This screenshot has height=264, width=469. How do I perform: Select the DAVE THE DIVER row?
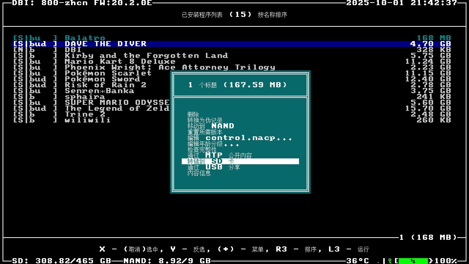106,44
